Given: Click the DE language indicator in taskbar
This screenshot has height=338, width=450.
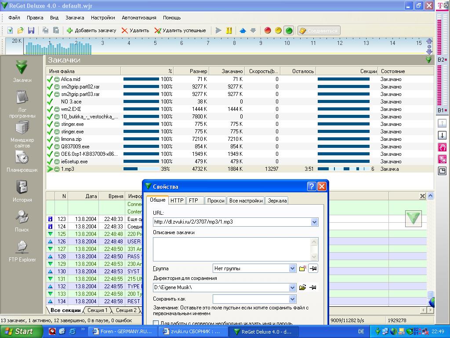Looking at the screenshot, I should pyautogui.click(x=361, y=331).
